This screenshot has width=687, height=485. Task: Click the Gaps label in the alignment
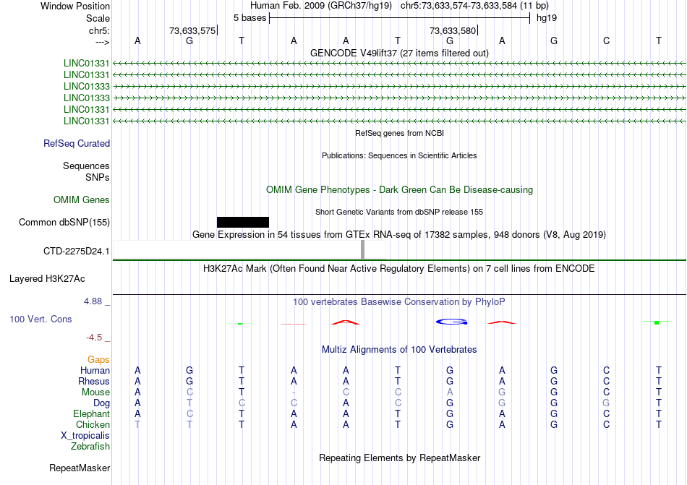pos(98,359)
